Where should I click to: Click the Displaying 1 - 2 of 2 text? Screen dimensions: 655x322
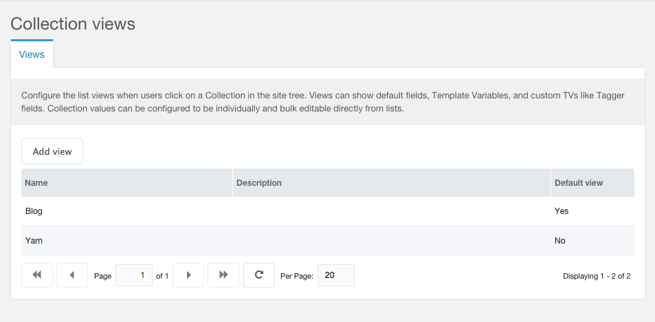click(597, 276)
